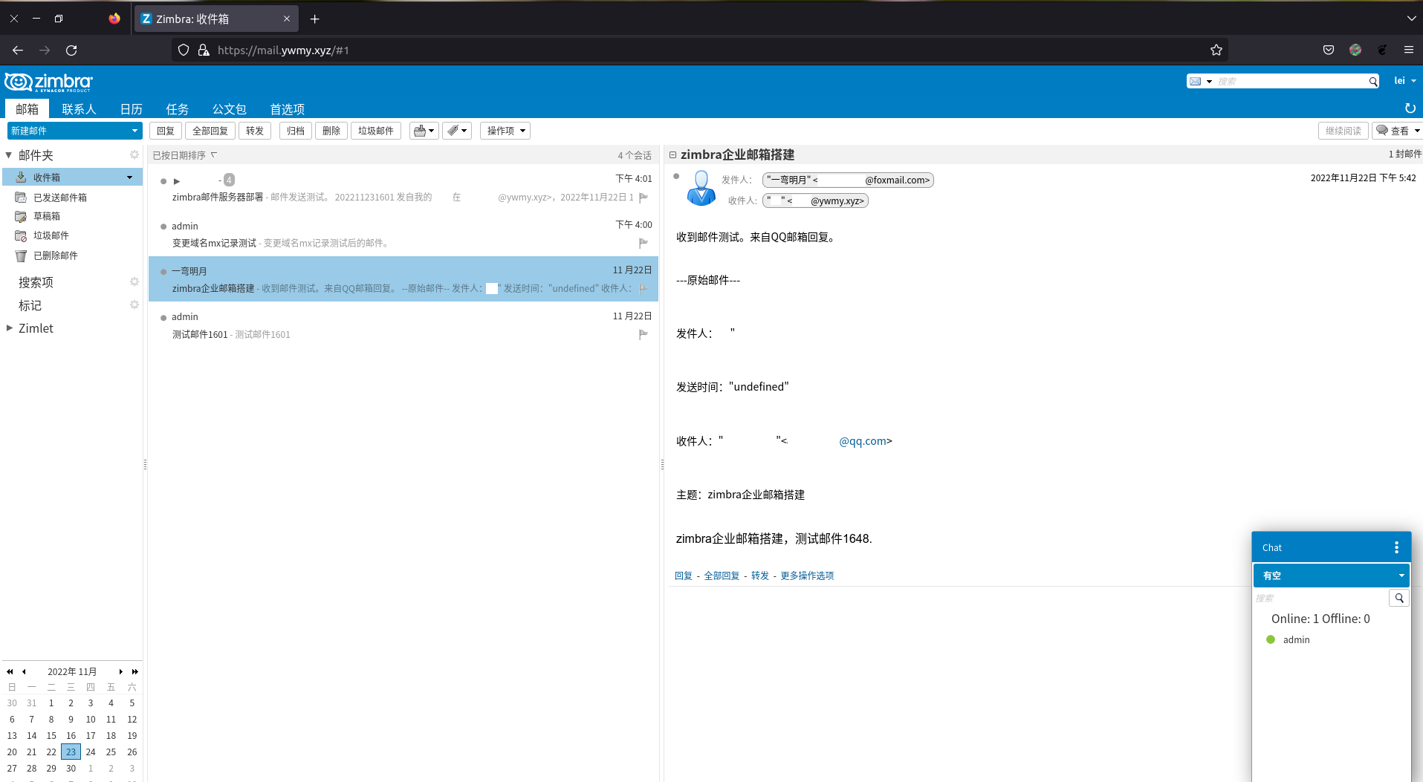1423x782 pixels.
Task: Flag the 变更域名mx记录测试 message
Action: (x=644, y=243)
